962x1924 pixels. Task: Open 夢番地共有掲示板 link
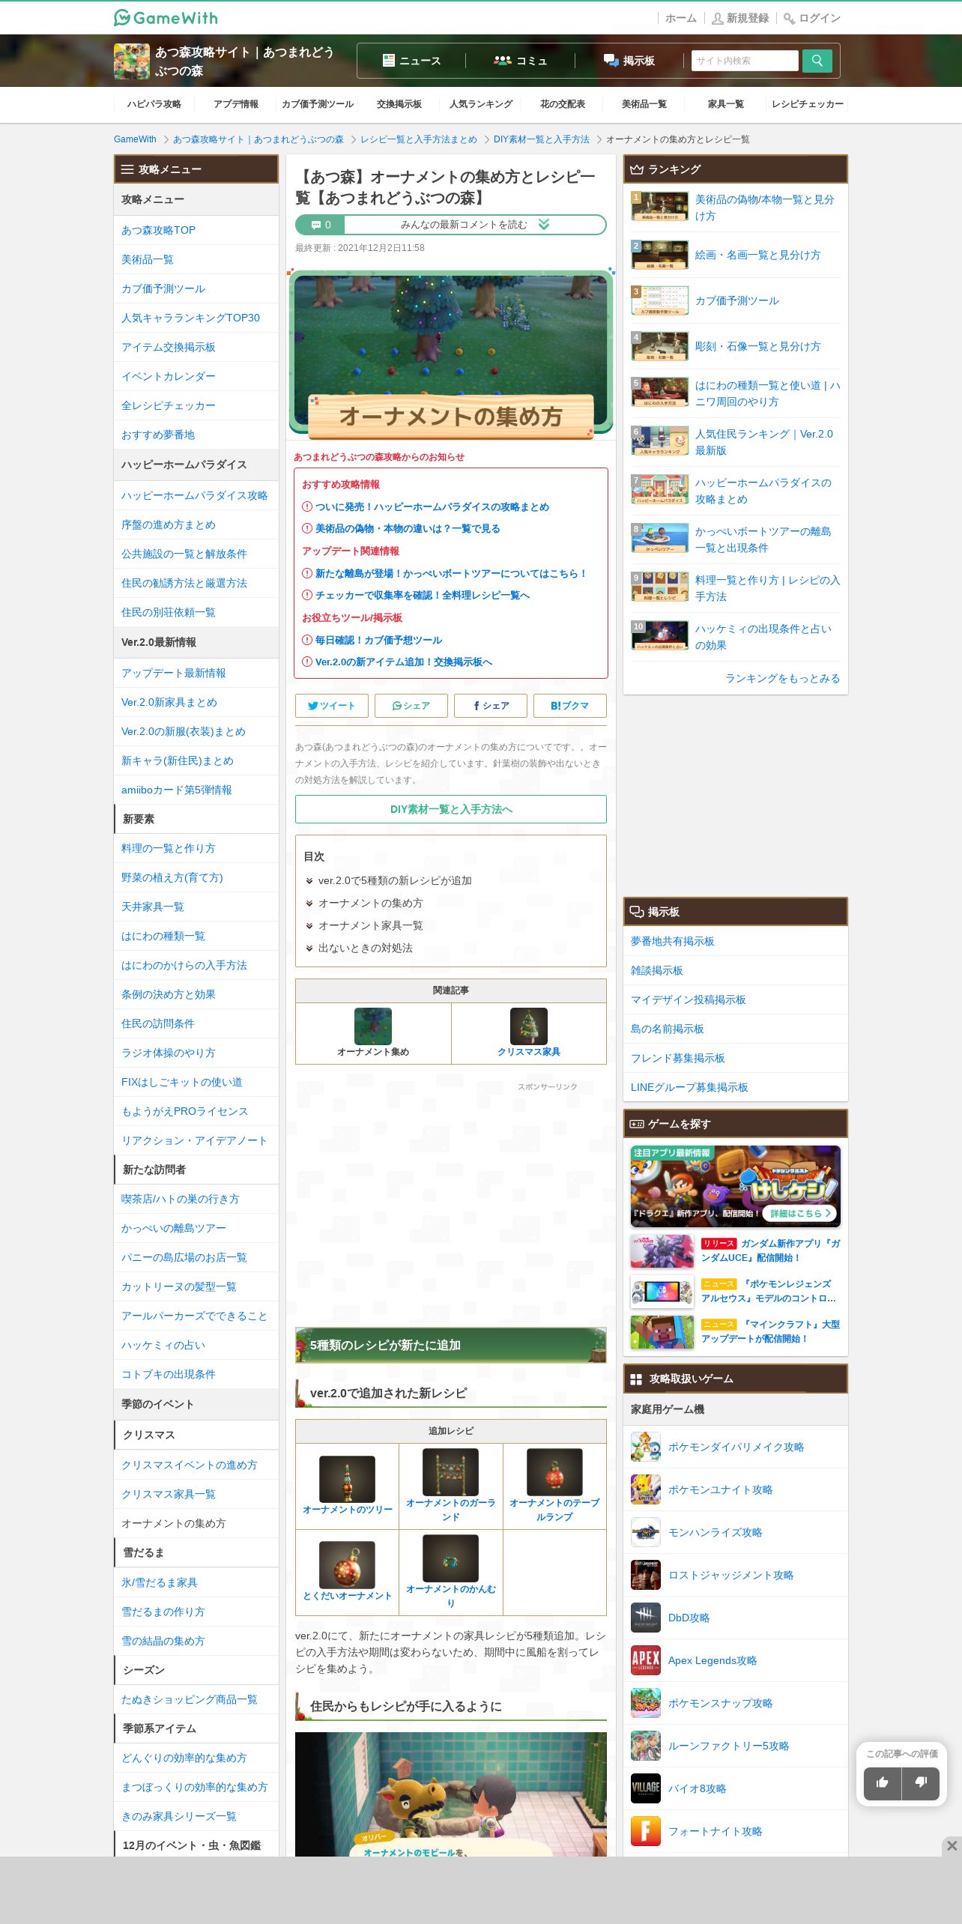click(x=673, y=941)
